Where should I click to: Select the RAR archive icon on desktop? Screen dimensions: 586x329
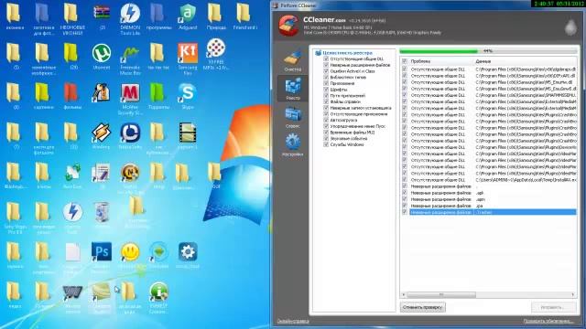(102, 16)
